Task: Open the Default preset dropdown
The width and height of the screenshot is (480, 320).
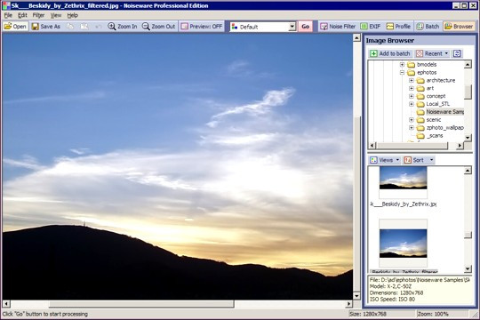Action: click(292, 27)
